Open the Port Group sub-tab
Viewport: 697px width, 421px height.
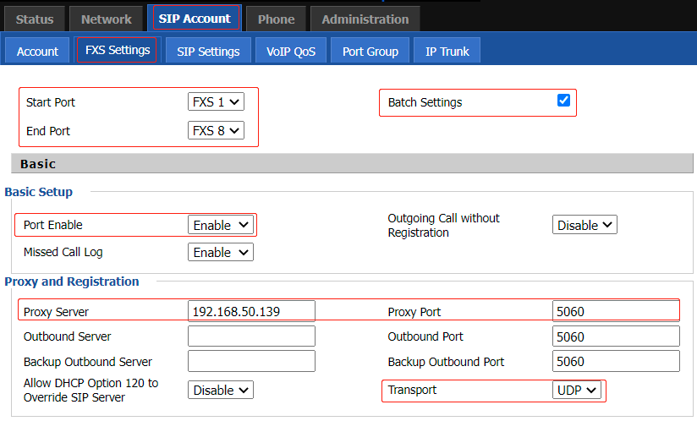click(370, 51)
